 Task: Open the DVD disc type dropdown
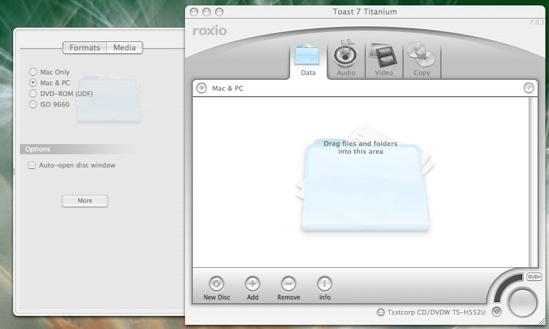point(534,277)
